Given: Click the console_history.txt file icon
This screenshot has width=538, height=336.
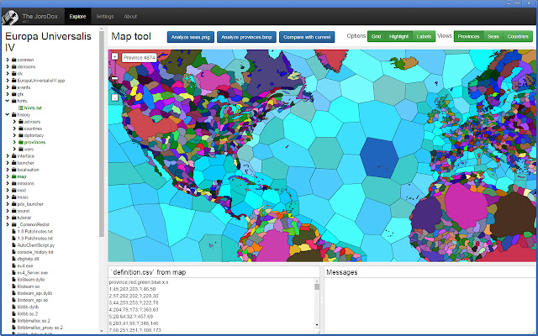Looking at the screenshot, I should [x=14, y=252].
